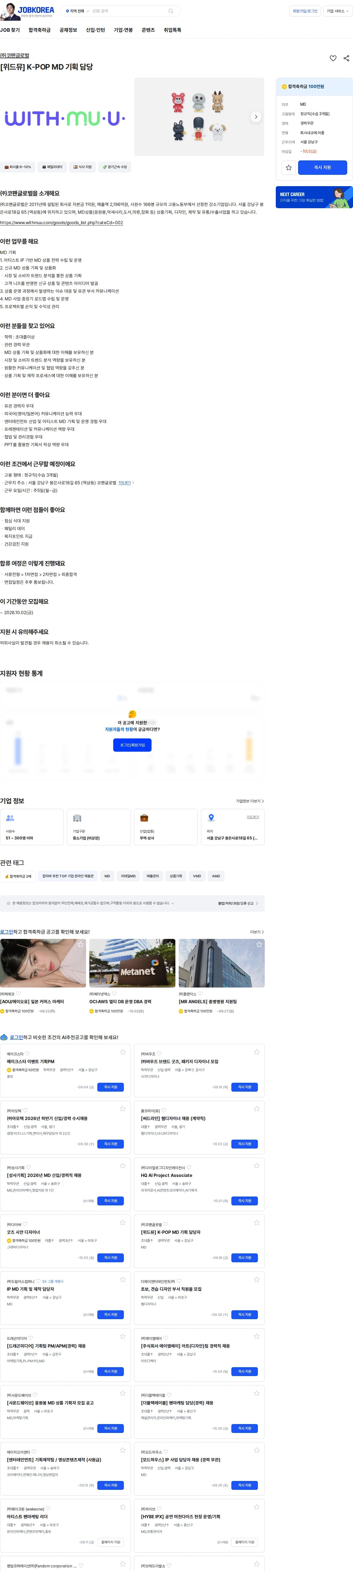This screenshot has width=353, height=1571.
Task: Click the main 즉시 지원 apply button
Action: click(323, 168)
